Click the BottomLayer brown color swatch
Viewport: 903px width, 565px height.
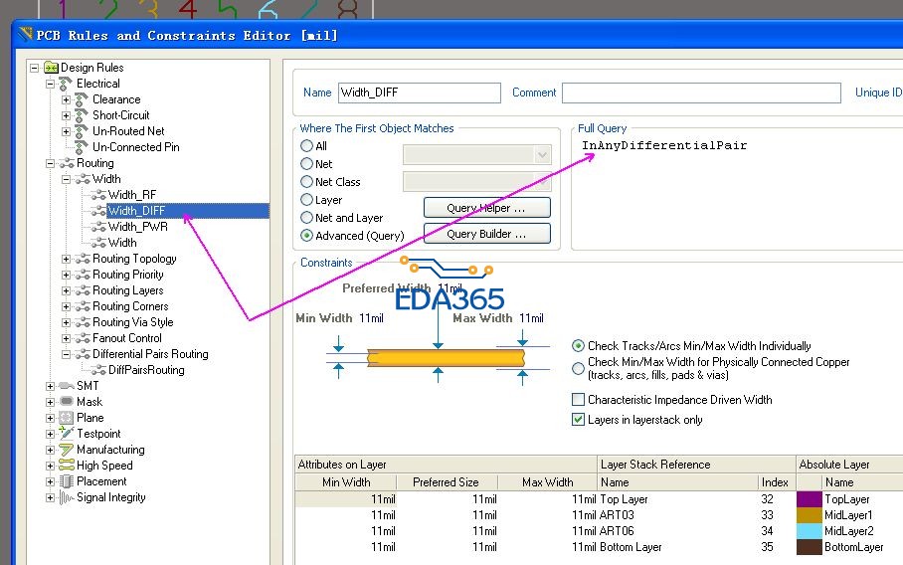810,547
